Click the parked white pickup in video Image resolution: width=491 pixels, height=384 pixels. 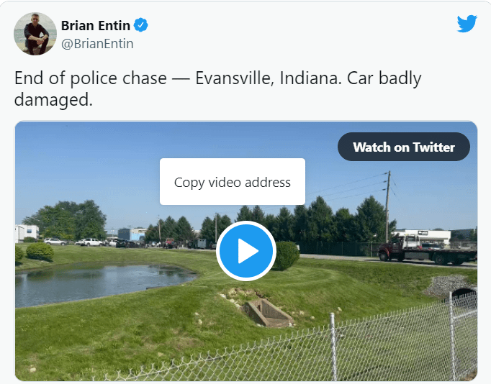[x=91, y=242]
